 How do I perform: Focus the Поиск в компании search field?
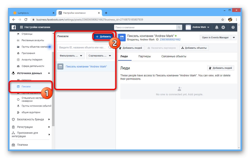point(145,27)
